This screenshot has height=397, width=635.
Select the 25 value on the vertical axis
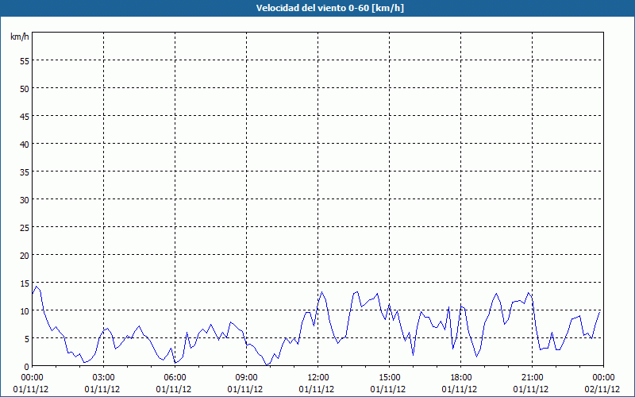tap(24, 228)
